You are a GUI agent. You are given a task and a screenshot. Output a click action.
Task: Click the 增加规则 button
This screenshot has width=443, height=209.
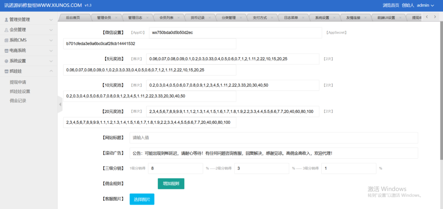(171, 183)
